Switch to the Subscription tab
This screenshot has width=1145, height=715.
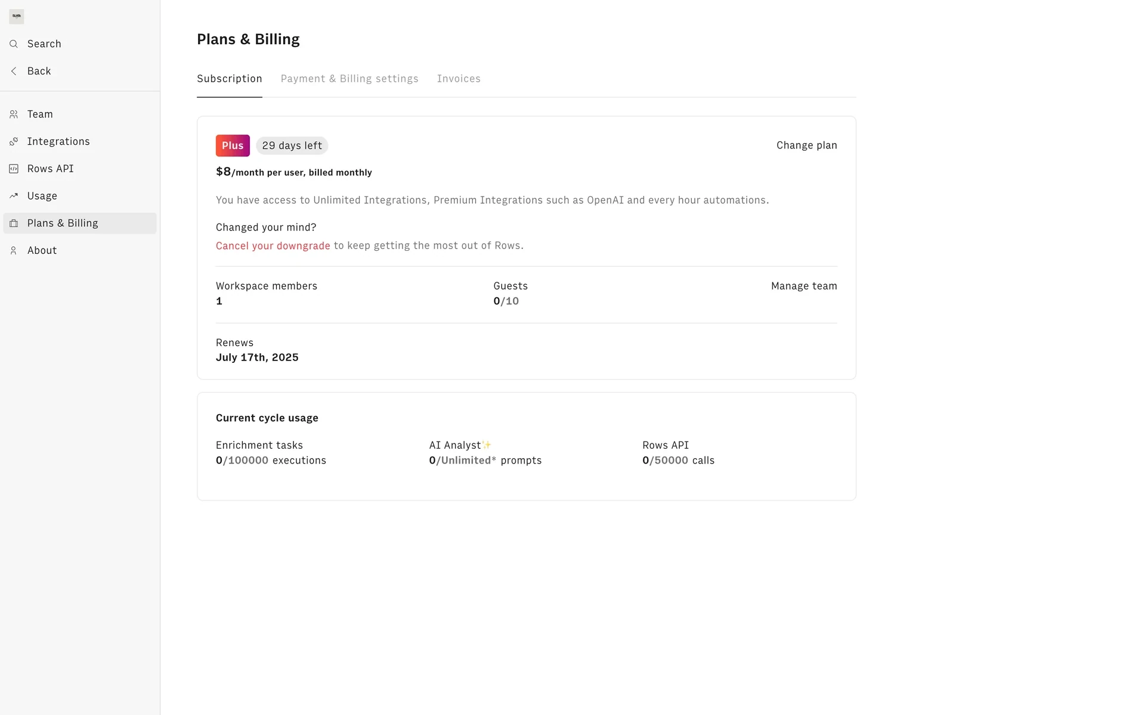230,79
